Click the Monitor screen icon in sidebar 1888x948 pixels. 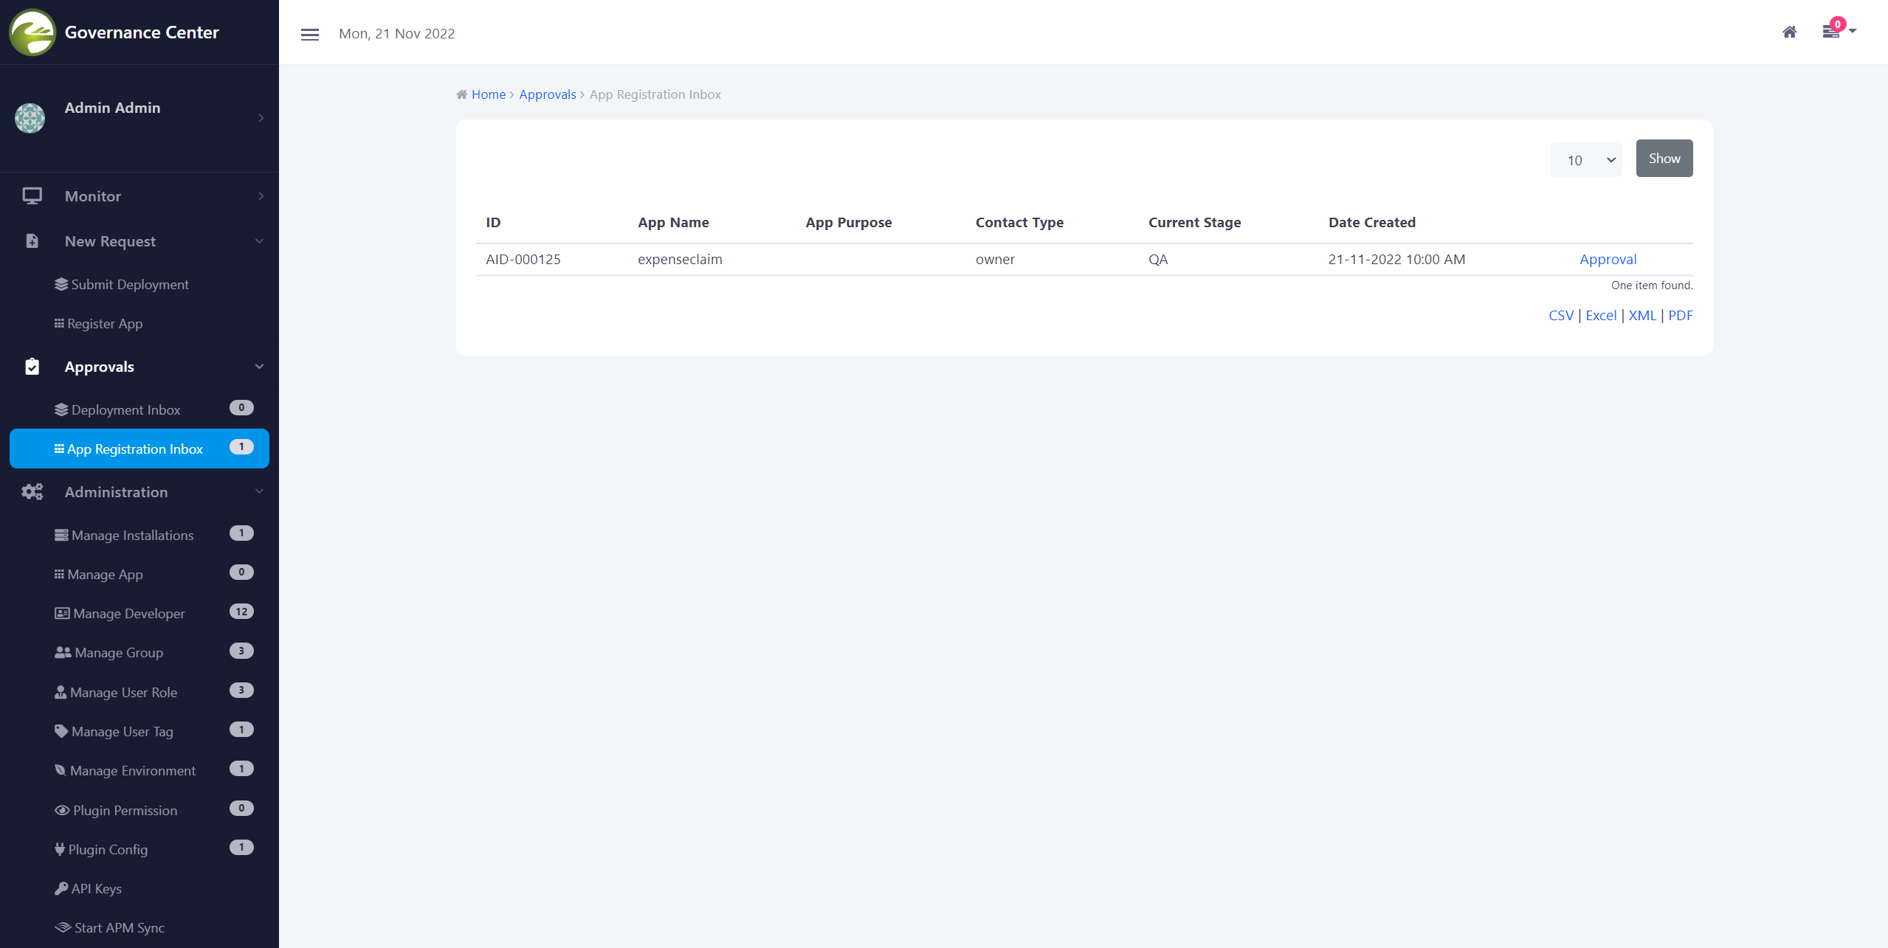(x=32, y=196)
